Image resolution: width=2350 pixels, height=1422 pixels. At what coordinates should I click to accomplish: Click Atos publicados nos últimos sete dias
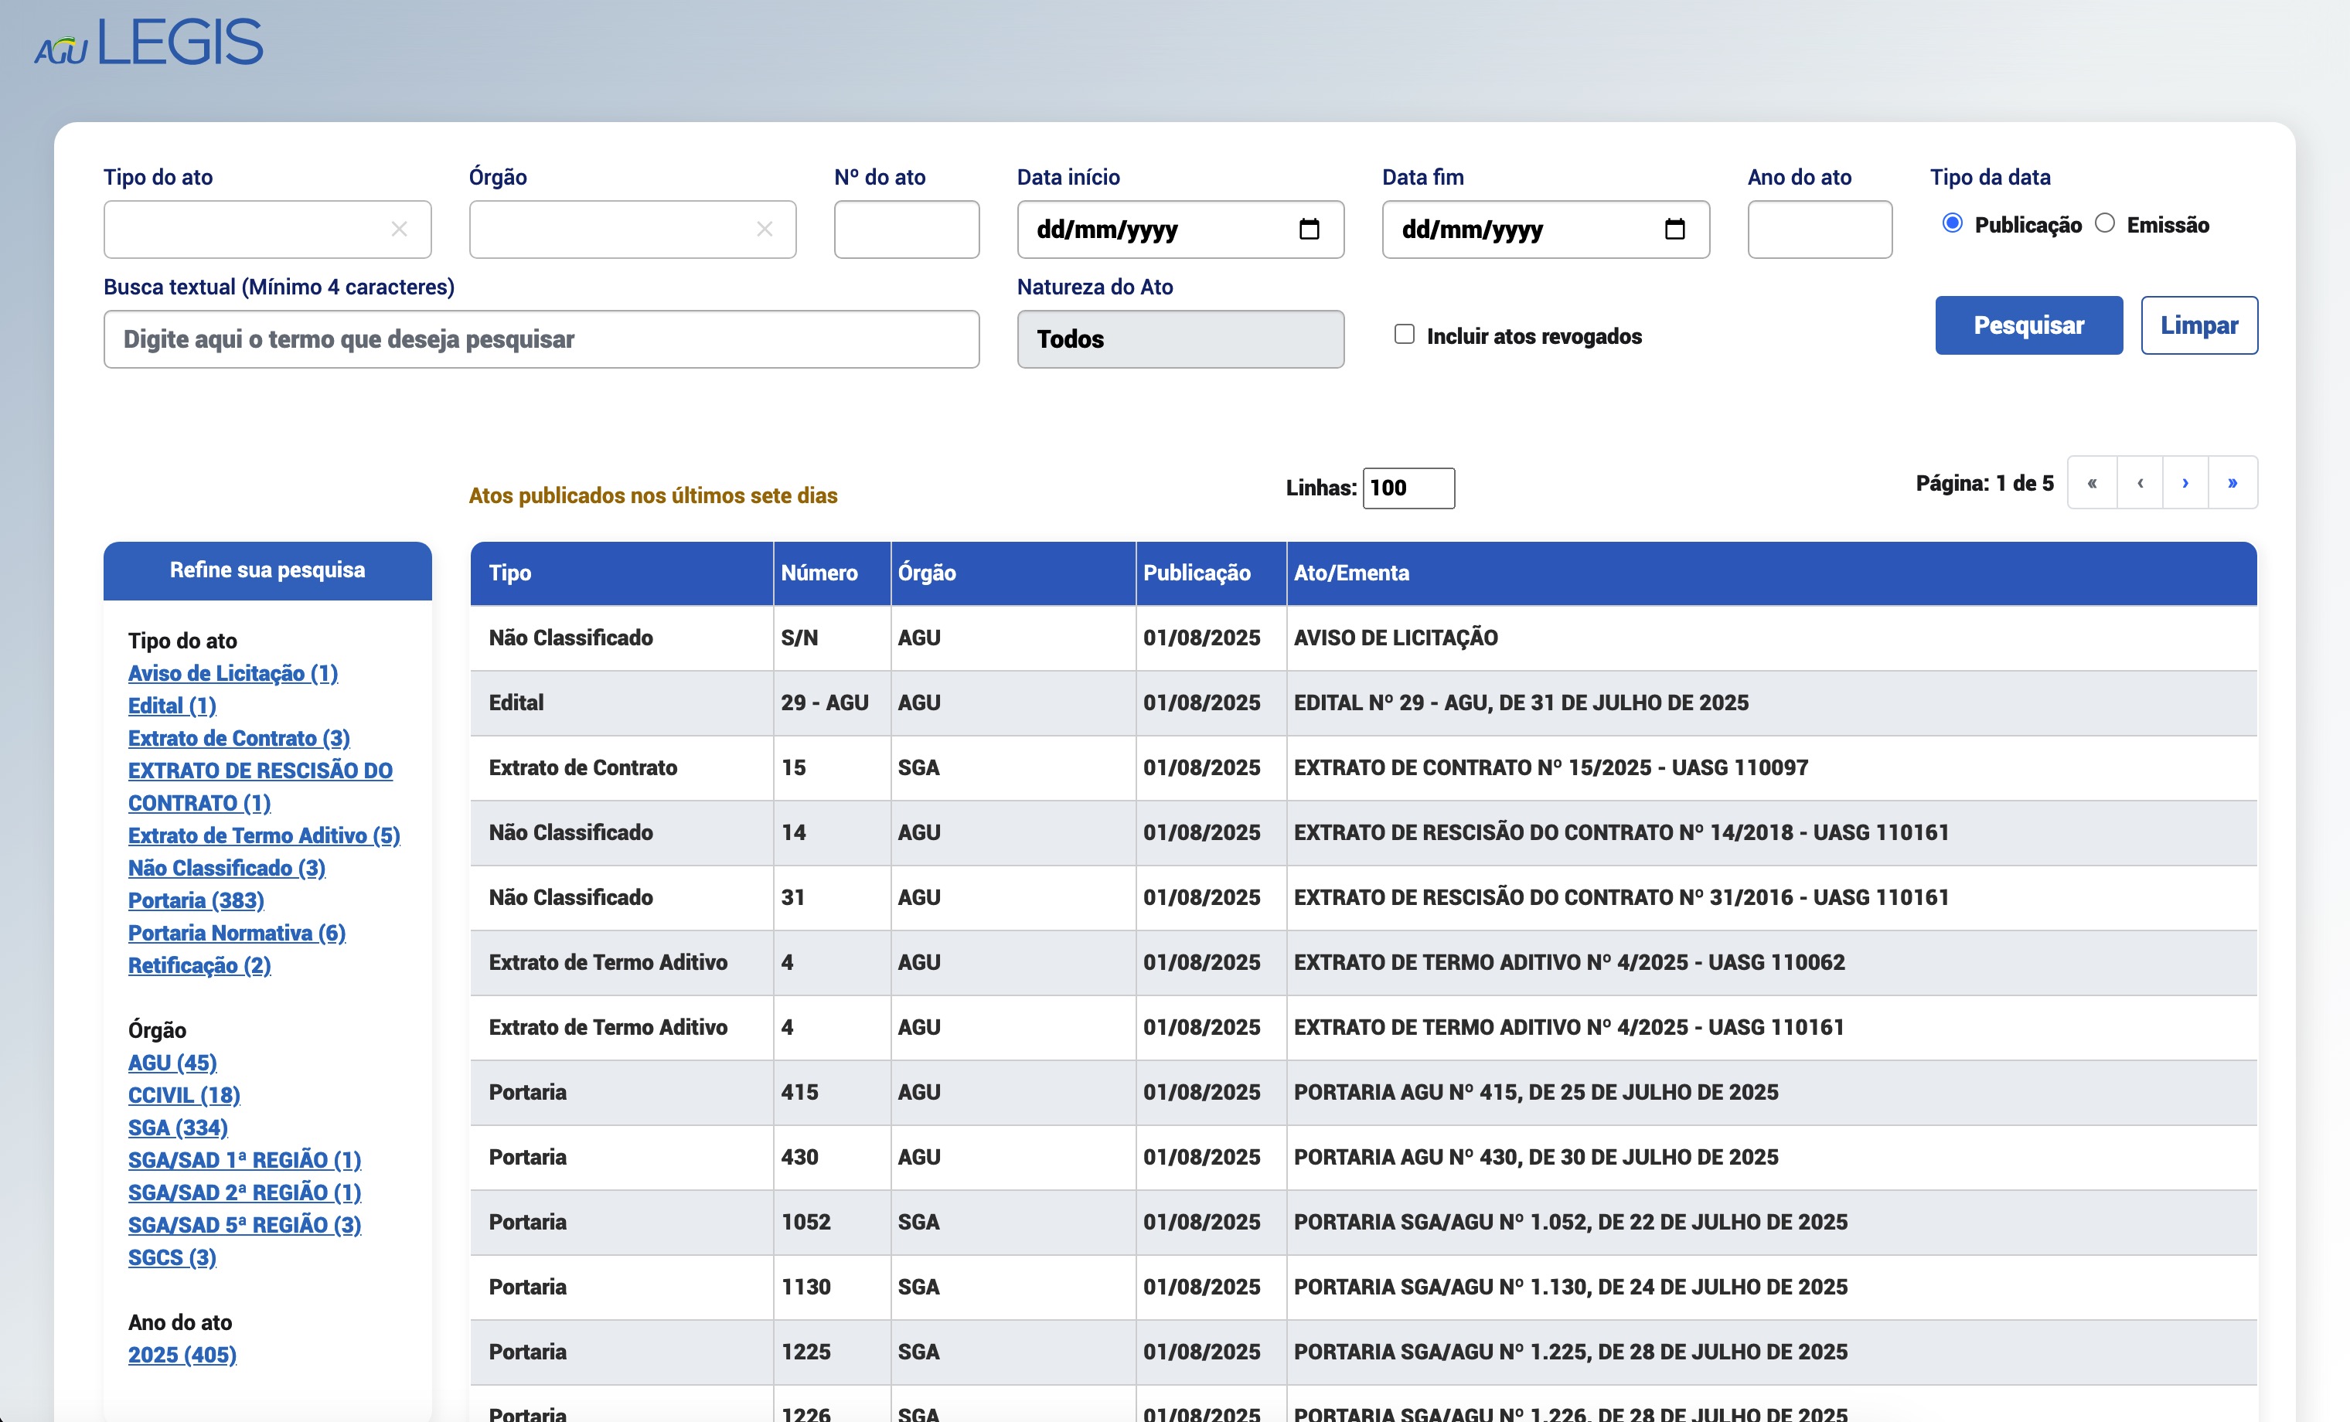653,496
